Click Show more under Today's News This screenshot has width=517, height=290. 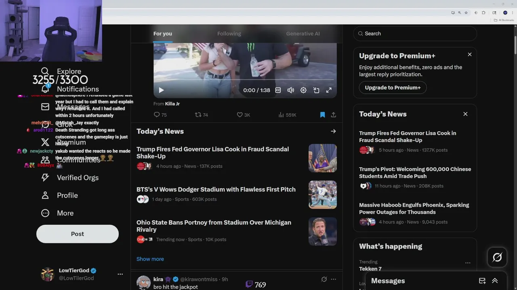(x=150, y=259)
